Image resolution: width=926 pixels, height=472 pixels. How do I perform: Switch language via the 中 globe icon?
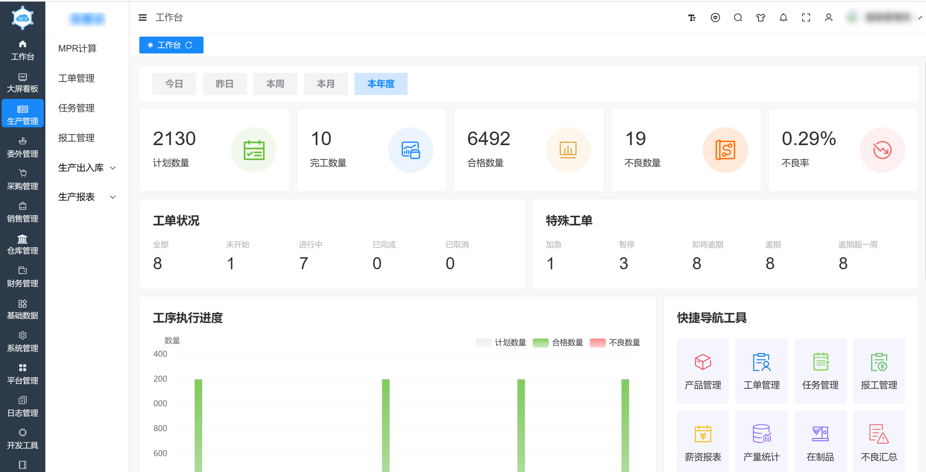click(x=715, y=17)
